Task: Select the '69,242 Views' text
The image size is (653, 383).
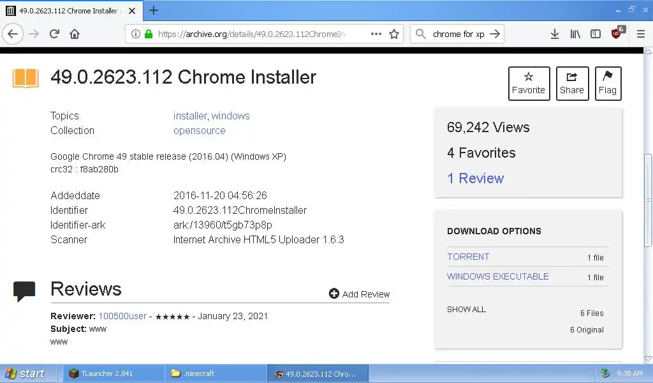Action: (488, 127)
